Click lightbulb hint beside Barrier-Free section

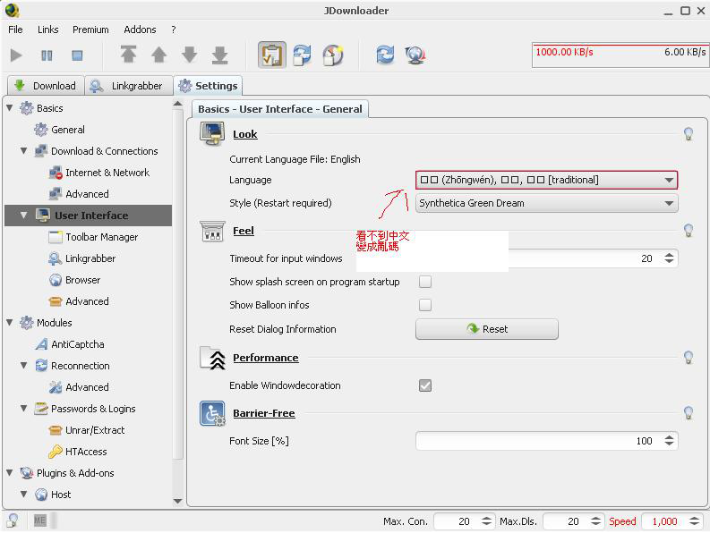(x=689, y=412)
